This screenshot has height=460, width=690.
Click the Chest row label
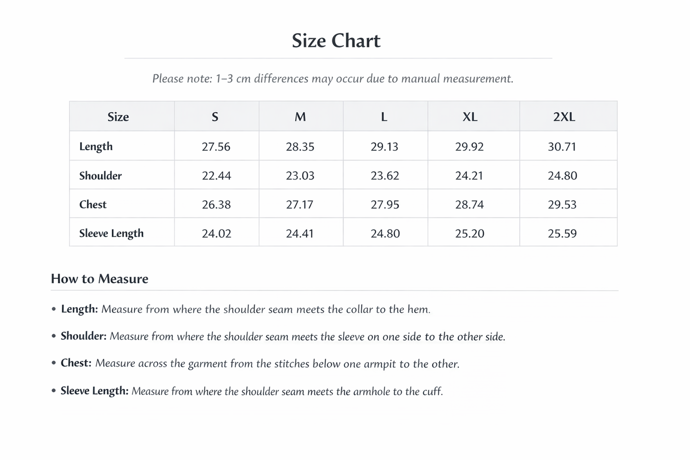pyautogui.click(x=92, y=205)
